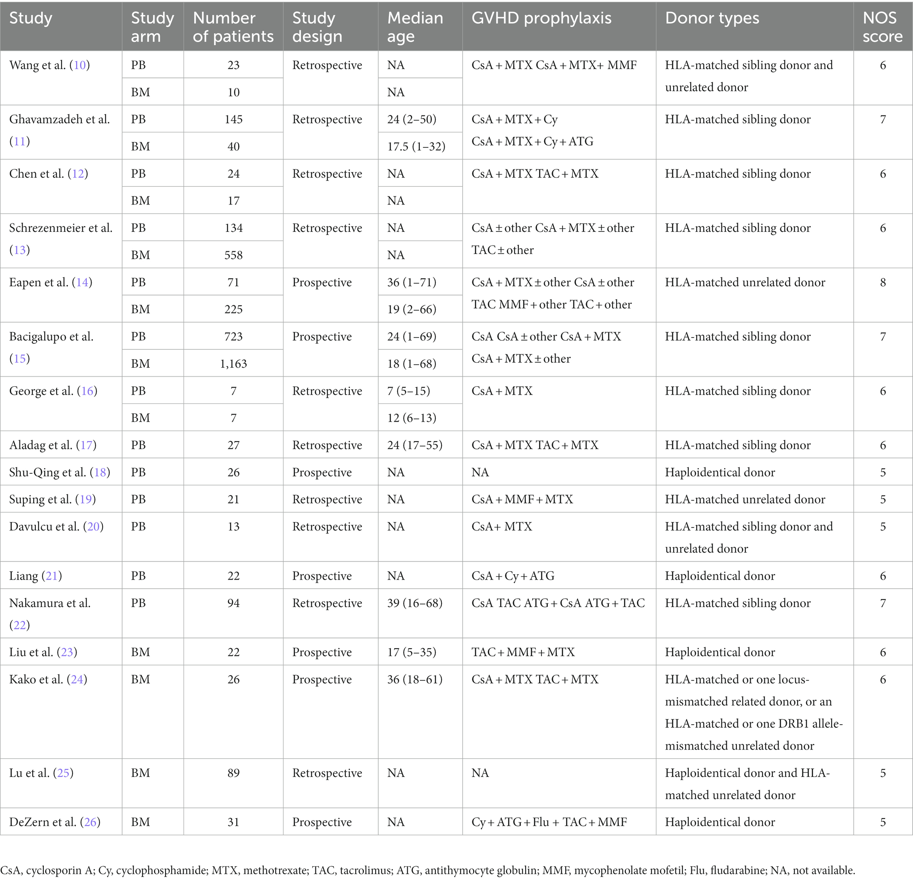Select patient count cell '1,163'
The image size is (913, 880).
(234, 364)
